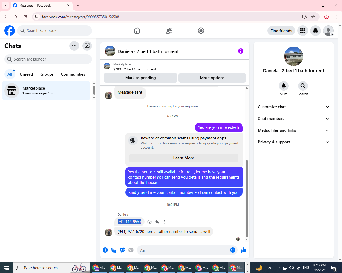
Task: Focus the Search Messenger field
Action: (x=48, y=59)
